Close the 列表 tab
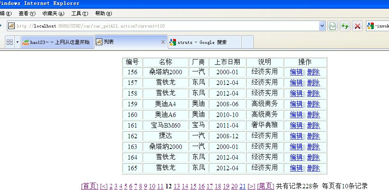 (163, 42)
